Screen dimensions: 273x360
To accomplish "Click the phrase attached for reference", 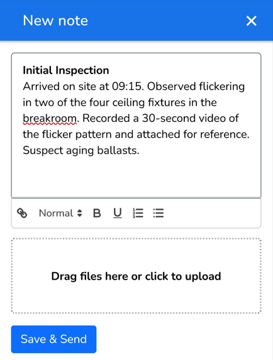I will click(x=193, y=134).
